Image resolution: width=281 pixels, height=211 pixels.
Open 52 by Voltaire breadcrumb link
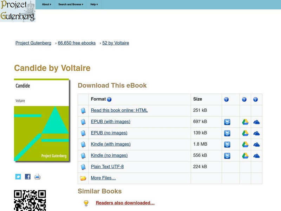(x=115, y=43)
